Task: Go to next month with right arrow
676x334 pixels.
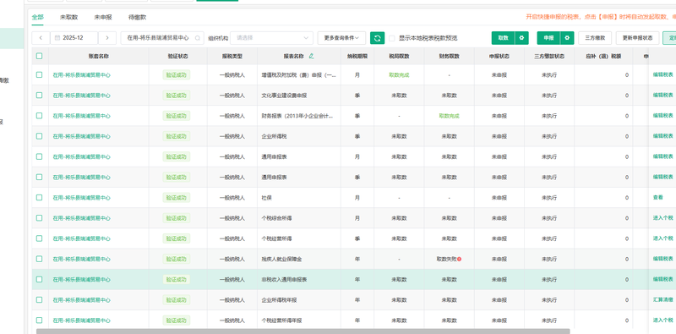Action: coord(107,38)
